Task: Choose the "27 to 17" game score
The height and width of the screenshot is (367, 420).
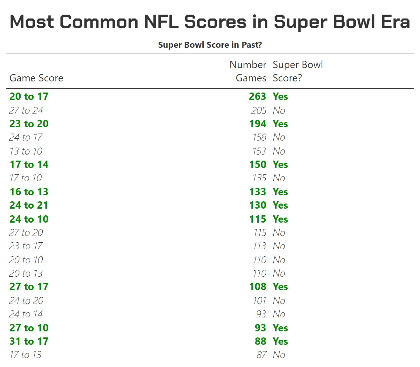Action: click(x=29, y=287)
